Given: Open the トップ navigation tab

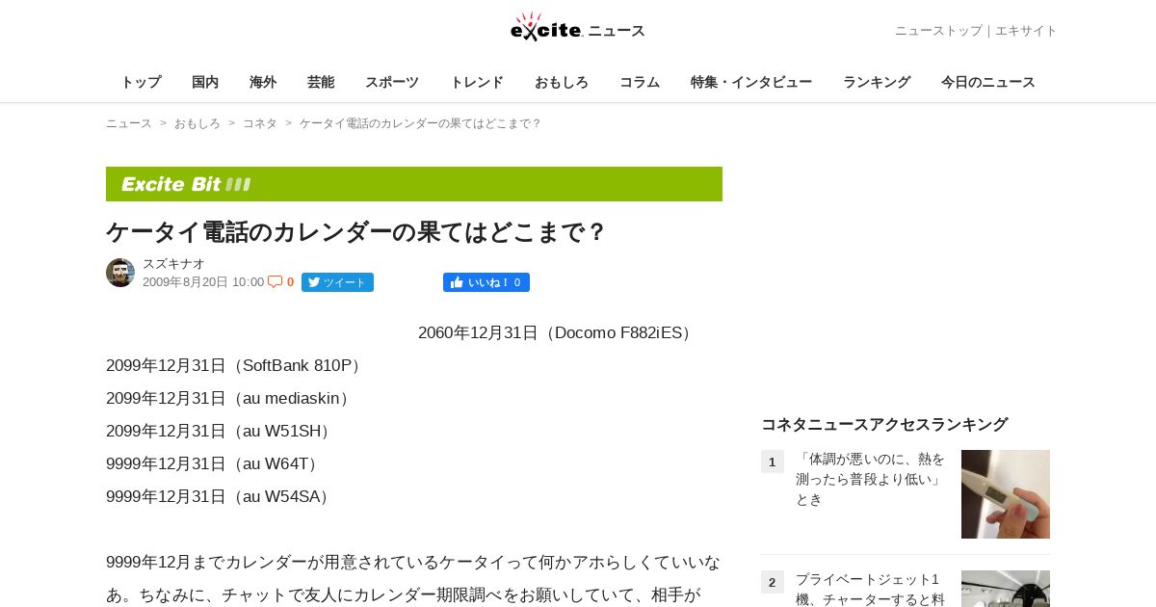Looking at the screenshot, I should click(x=141, y=82).
